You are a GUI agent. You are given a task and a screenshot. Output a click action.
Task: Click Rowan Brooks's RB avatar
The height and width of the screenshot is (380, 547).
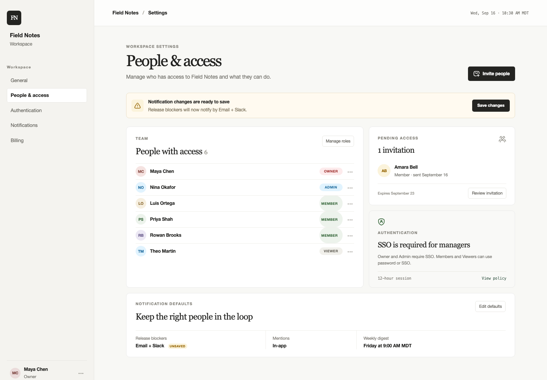click(141, 235)
